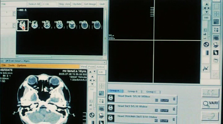Select the Head S&S S/5,10 protocol row

142,109
